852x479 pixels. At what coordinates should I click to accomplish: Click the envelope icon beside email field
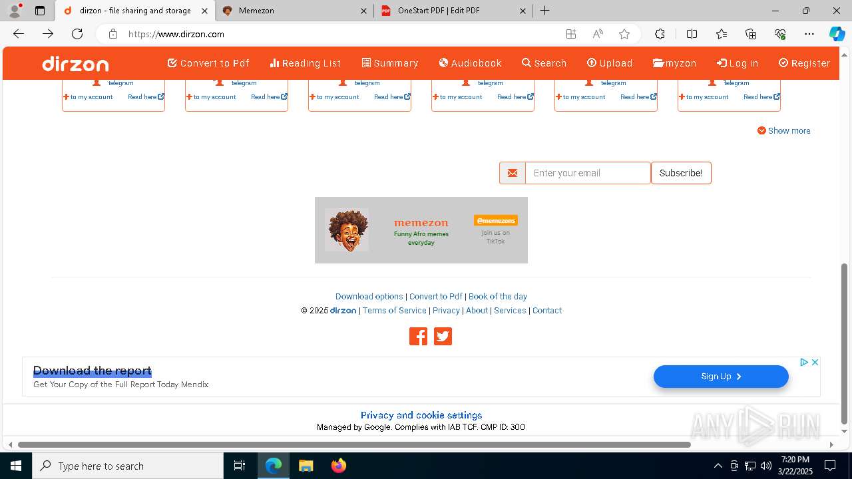click(x=513, y=173)
